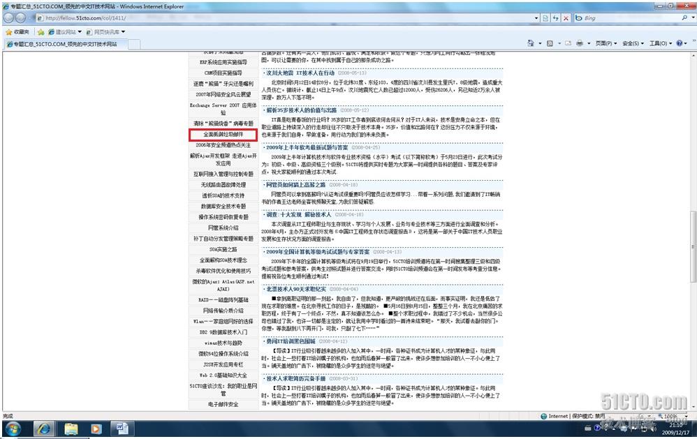Click the Print icon in command bar
Viewport: 697px width, 439px height.
click(x=580, y=43)
